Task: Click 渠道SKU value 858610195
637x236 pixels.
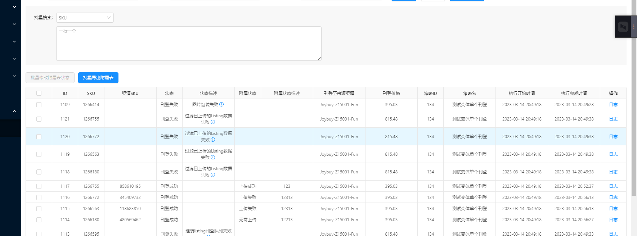Action: coord(130,186)
